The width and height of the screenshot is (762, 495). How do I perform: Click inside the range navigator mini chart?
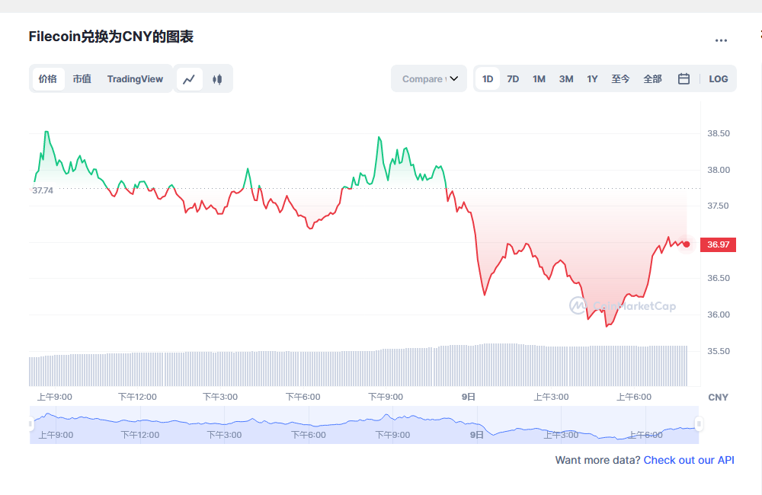[364, 425]
